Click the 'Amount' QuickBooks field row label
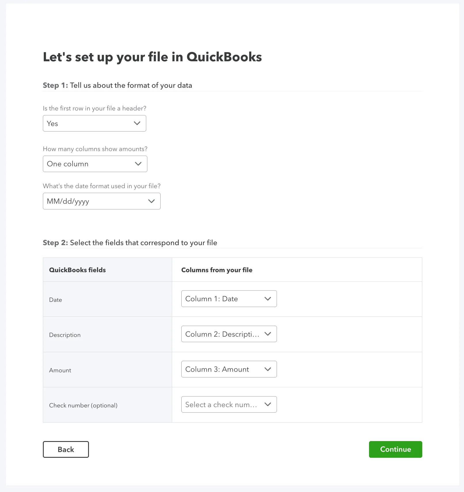464x492 pixels. [60, 370]
